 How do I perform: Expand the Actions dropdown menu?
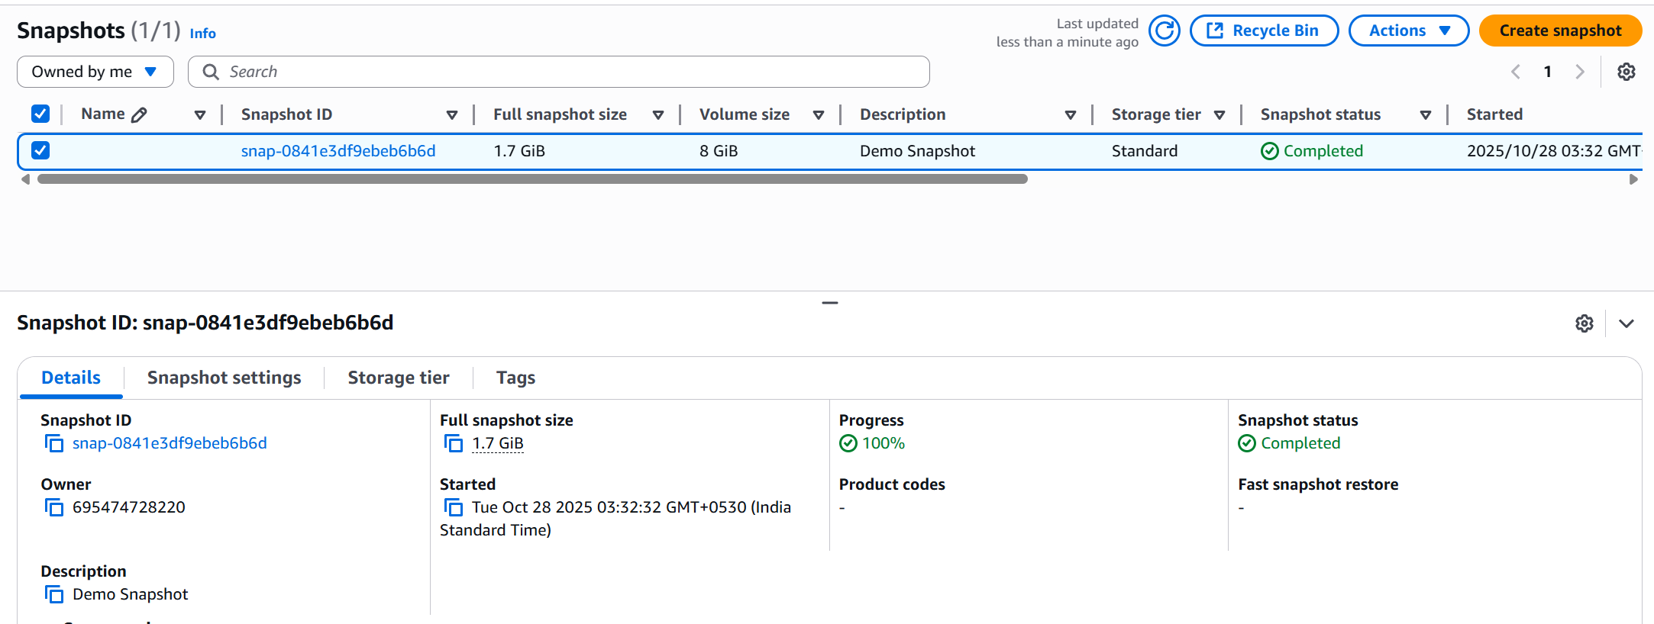[1408, 31]
